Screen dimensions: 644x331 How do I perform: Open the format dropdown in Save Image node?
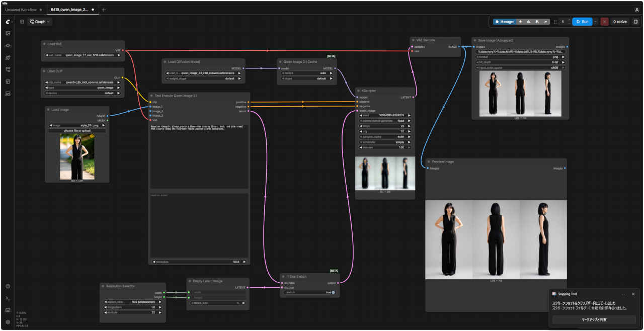pos(520,57)
